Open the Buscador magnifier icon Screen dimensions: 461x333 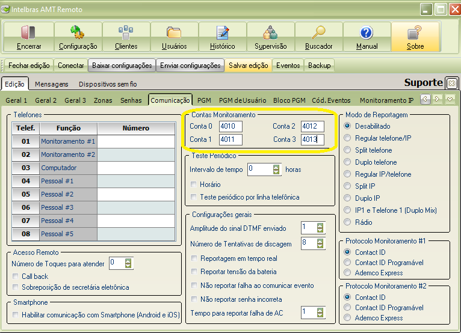pyautogui.click(x=318, y=32)
